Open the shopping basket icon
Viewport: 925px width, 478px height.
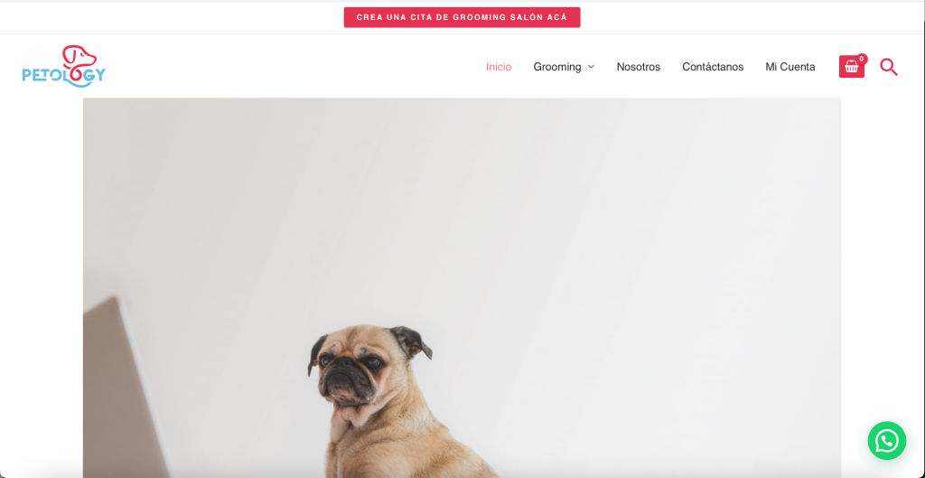tap(851, 67)
